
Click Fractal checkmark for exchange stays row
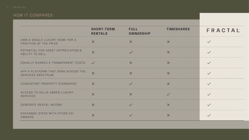point(209,115)
